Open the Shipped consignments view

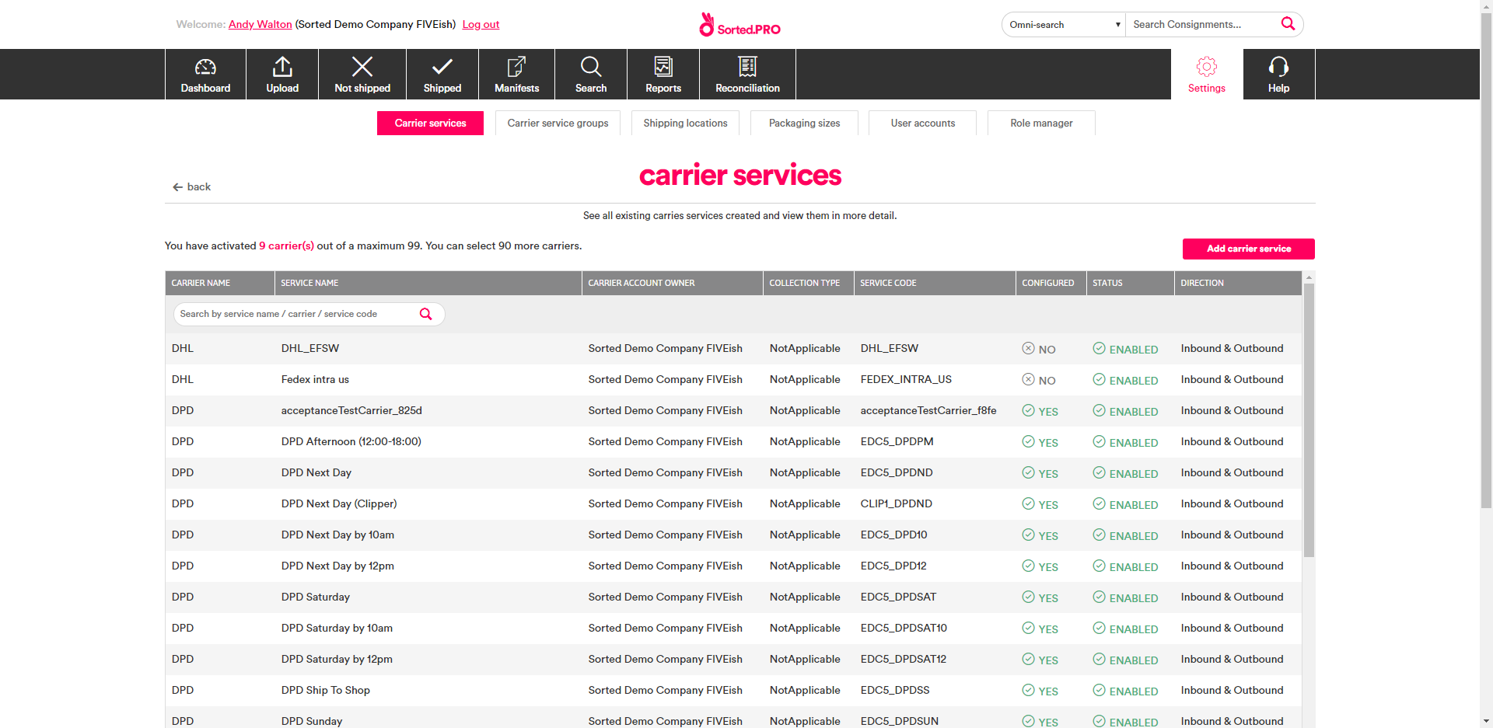[442, 74]
